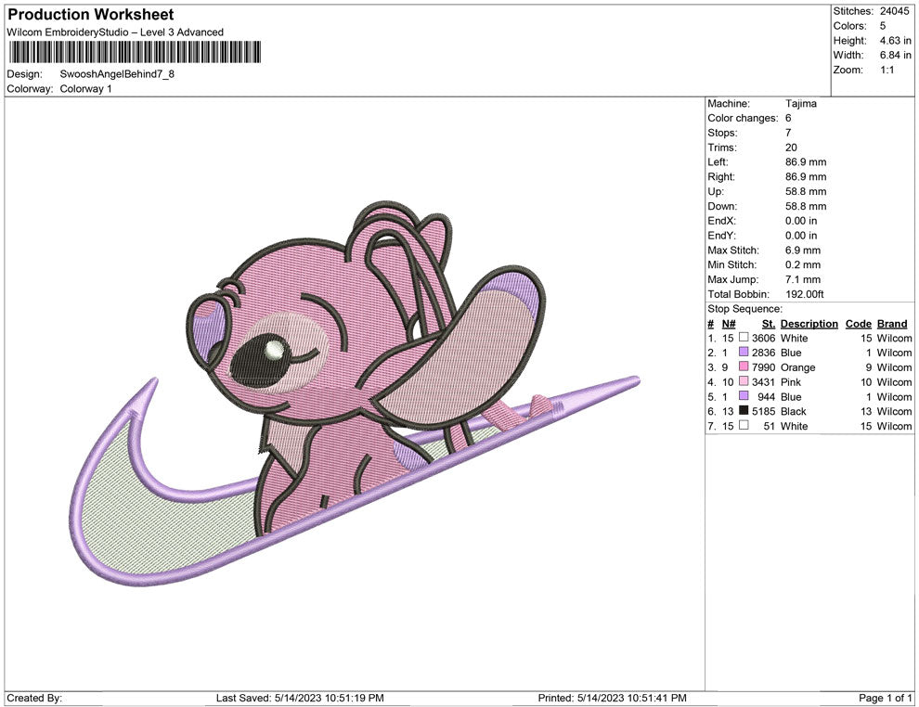Click the purple swatch beside 2836 Blue

click(x=744, y=352)
